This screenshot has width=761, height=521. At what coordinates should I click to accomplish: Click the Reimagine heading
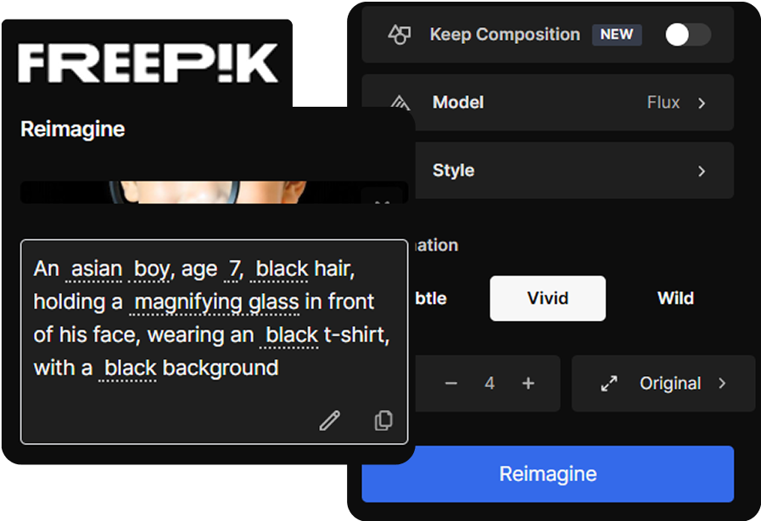(73, 130)
